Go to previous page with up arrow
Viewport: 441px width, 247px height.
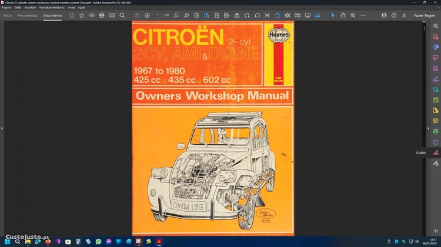click(137, 15)
